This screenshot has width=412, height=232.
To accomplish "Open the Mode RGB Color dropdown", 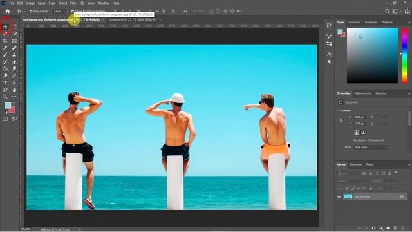I will point(371,148).
